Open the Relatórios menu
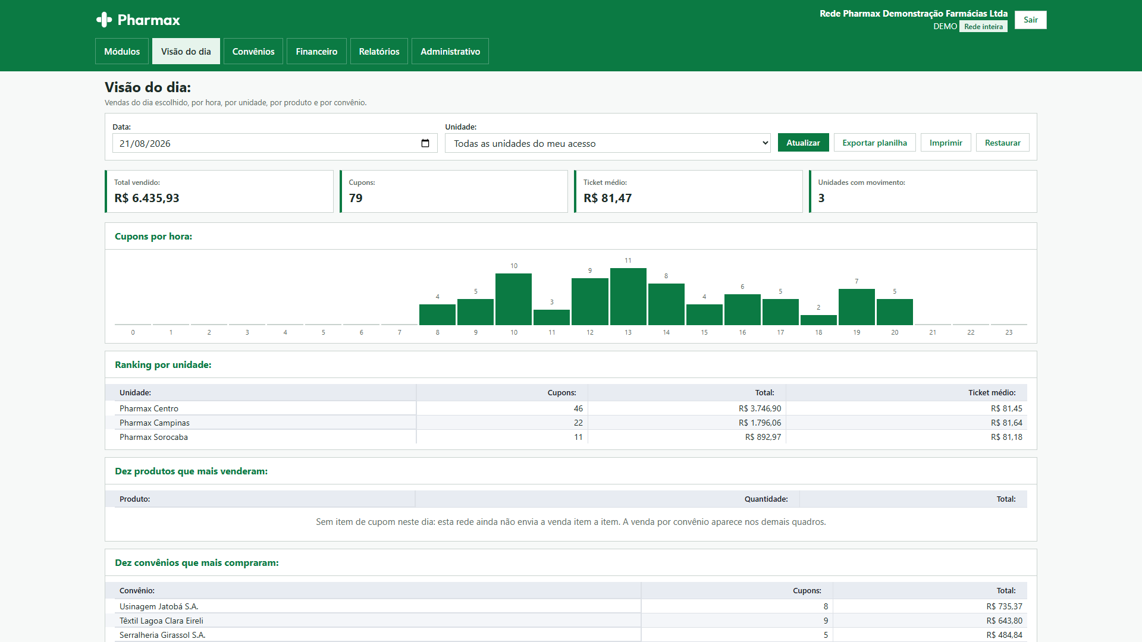 tap(379, 51)
